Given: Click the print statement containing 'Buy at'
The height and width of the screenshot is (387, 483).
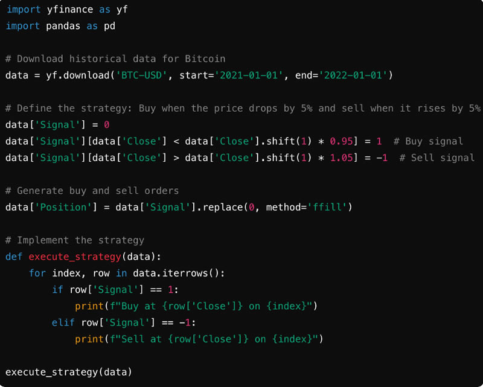Looking at the screenshot, I should 196,306.
